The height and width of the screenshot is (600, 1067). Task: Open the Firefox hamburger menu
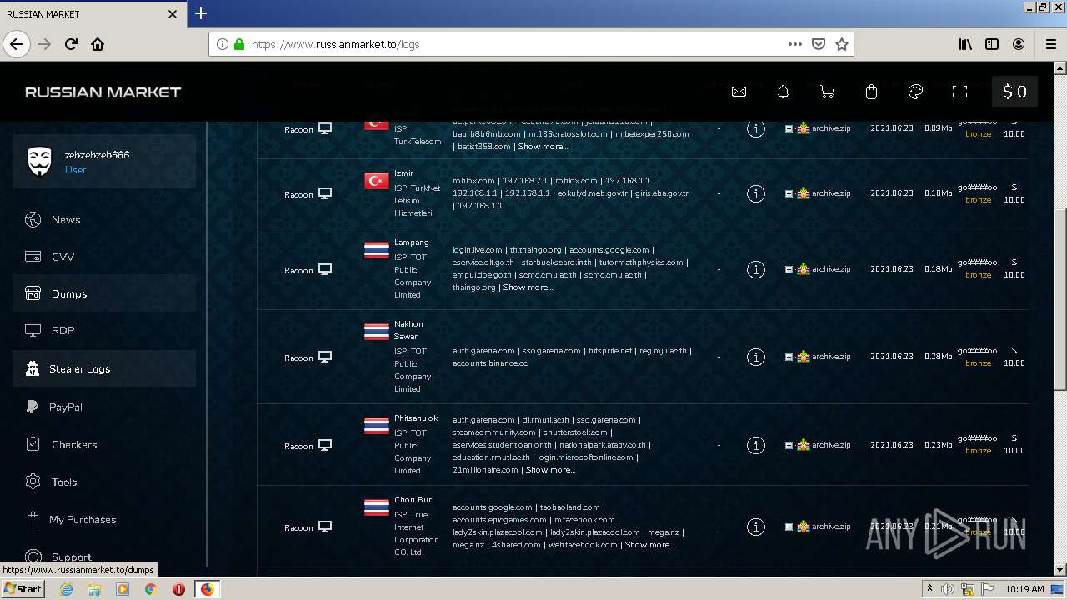pos(1050,44)
